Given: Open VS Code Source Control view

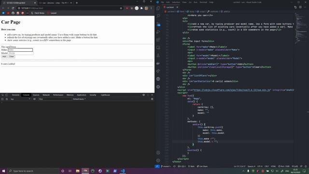Looking at the screenshot, I should (158, 24).
